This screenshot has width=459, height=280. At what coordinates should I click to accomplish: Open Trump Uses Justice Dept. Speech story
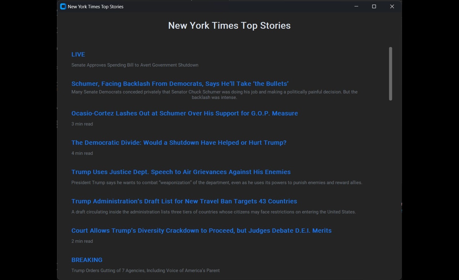181,172
